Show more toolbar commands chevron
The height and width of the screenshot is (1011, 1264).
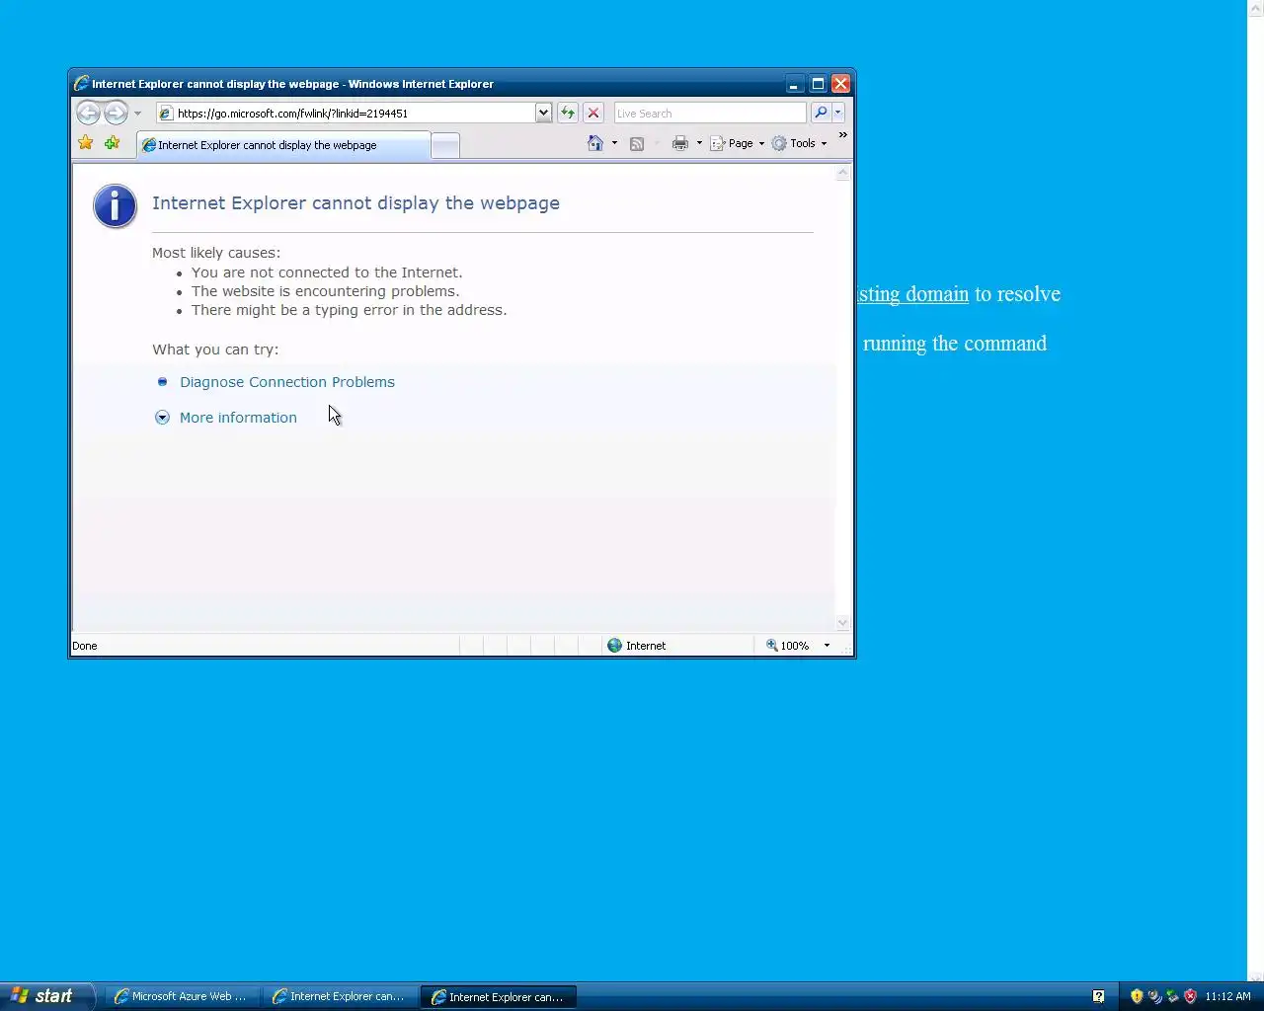coord(842,135)
